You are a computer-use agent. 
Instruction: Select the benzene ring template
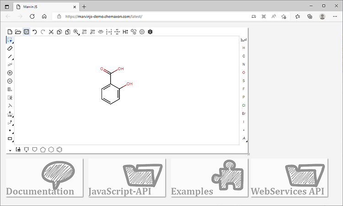click(59, 149)
